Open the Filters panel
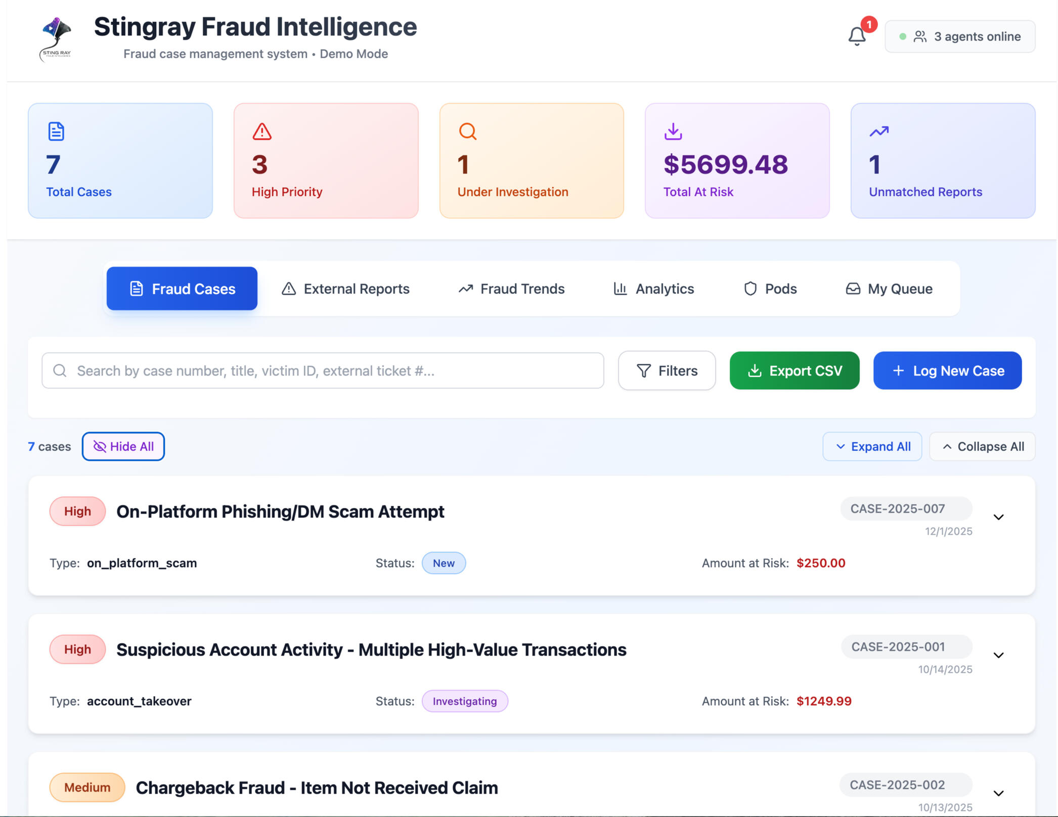This screenshot has height=817, width=1058. click(x=667, y=371)
